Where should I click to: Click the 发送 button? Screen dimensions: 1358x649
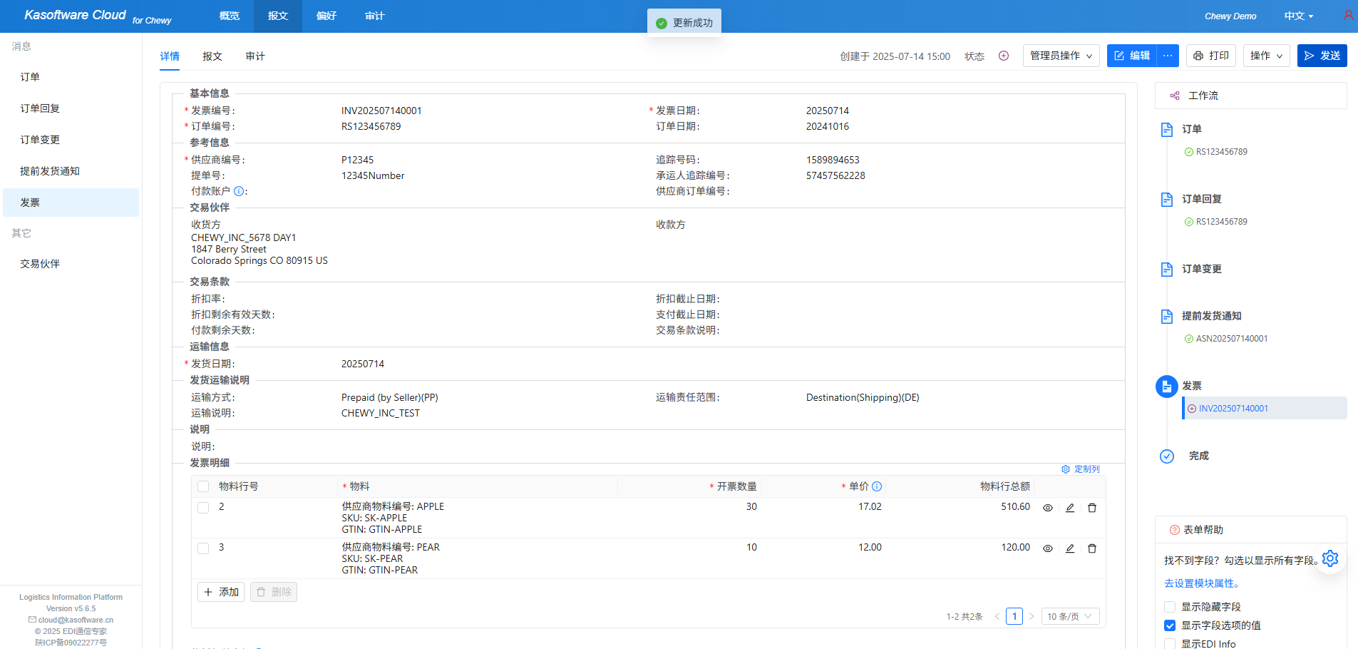pyautogui.click(x=1322, y=56)
